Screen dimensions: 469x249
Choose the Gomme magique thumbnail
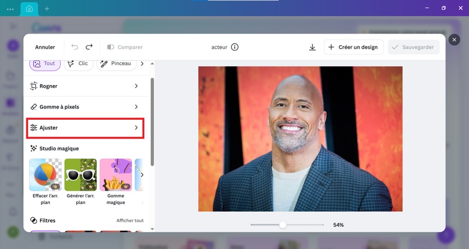(115, 174)
